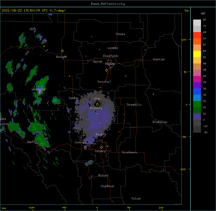Click the Drumheller label
The width and height of the screenshot is (216, 211).
tap(160, 122)
